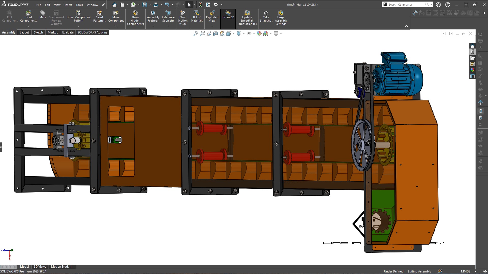The height and width of the screenshot is (274, 488).
Task: Toggle the Select arrow tool
Action: pyautogui.click(x=189, y=5)
